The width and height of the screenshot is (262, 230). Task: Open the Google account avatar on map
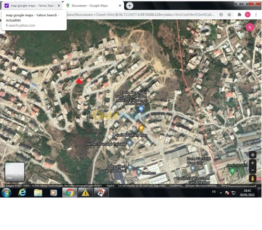click(250, 27)
